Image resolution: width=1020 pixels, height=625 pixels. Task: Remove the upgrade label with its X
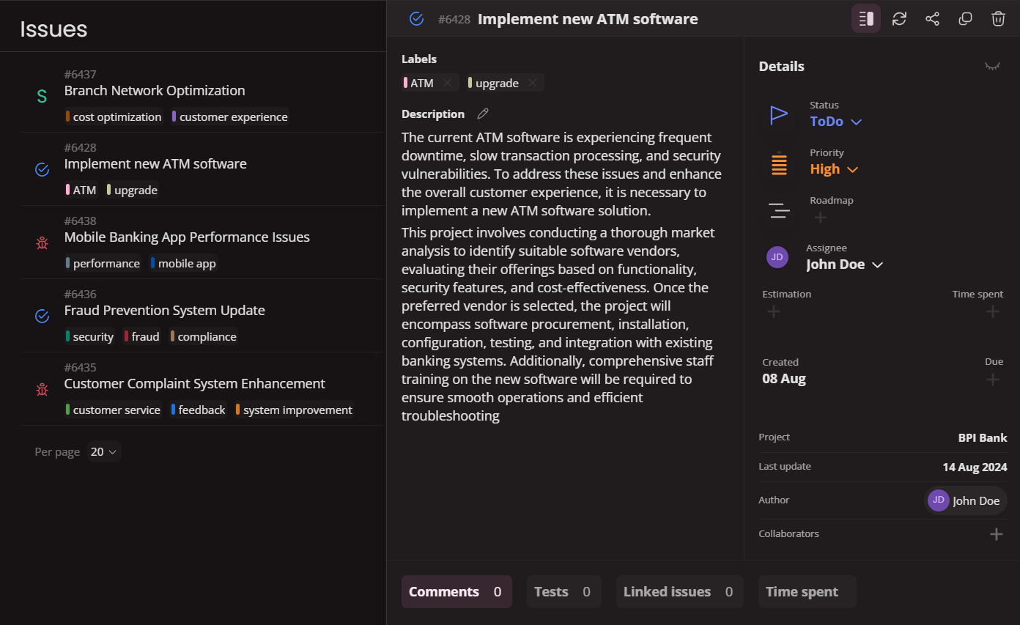pos(533,83)
